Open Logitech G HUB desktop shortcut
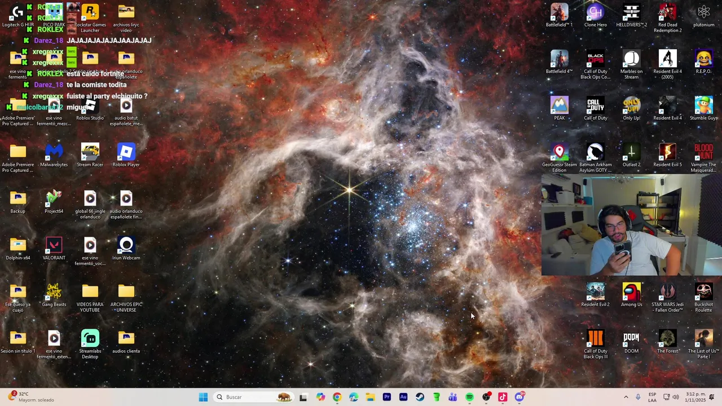The height and width of the screenshot is (406, 722). tap(18, 16)
